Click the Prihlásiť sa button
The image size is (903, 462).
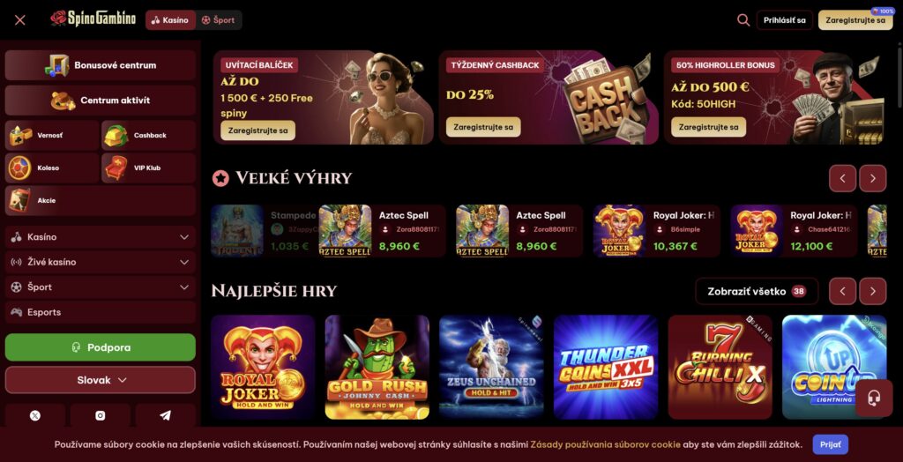click(784, 20)
